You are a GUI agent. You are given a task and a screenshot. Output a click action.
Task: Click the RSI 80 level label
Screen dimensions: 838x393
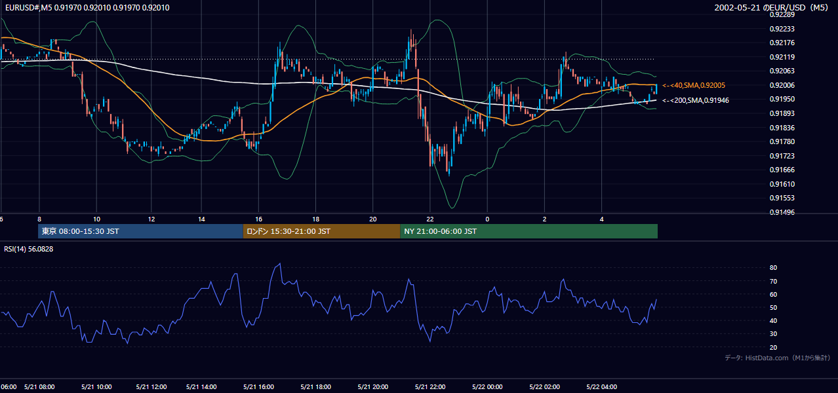point(773,268)
